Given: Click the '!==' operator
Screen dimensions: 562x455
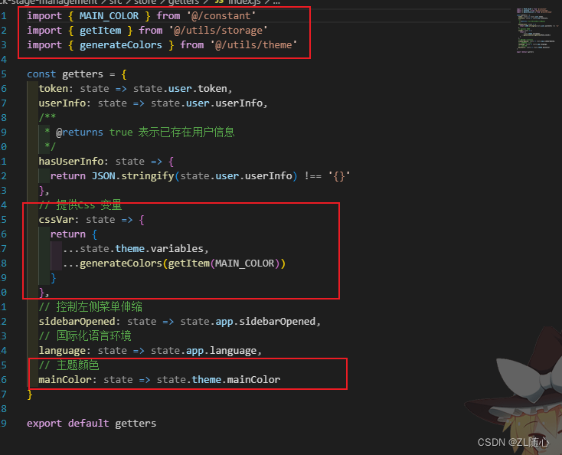Looking at the screenshot, I should (313, 176).
